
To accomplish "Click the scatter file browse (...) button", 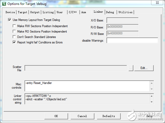I will tap(131, 68).
